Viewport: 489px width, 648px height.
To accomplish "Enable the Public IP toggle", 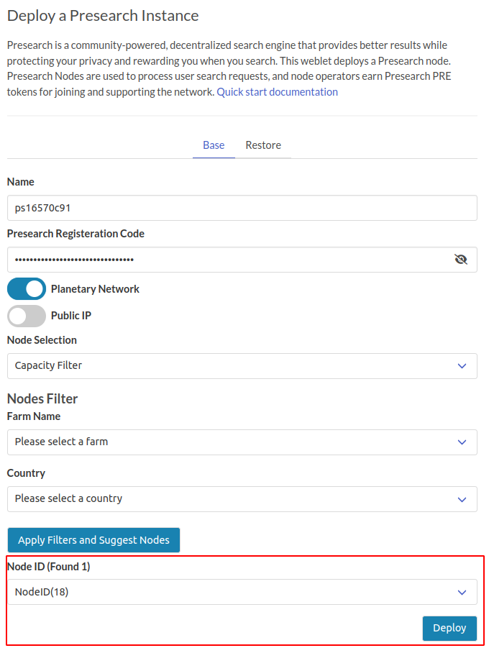I will [x=26, y=316].
